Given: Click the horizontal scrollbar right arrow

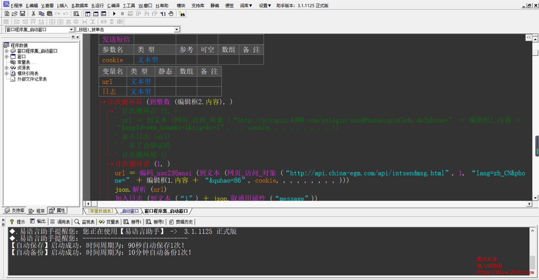Looking at the screenshot, I should (529, 204).
